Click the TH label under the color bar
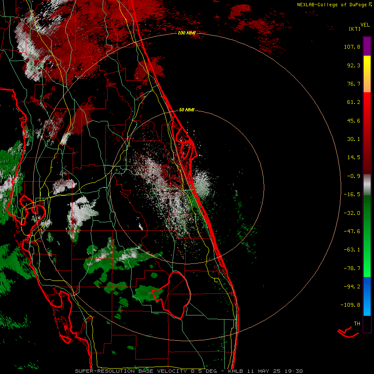Viewport: 374px width, 374px height. (x=357, y=324)
